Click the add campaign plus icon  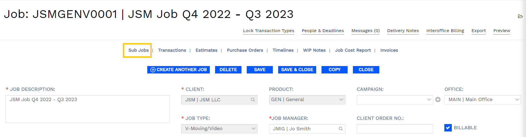pos(438,100)
